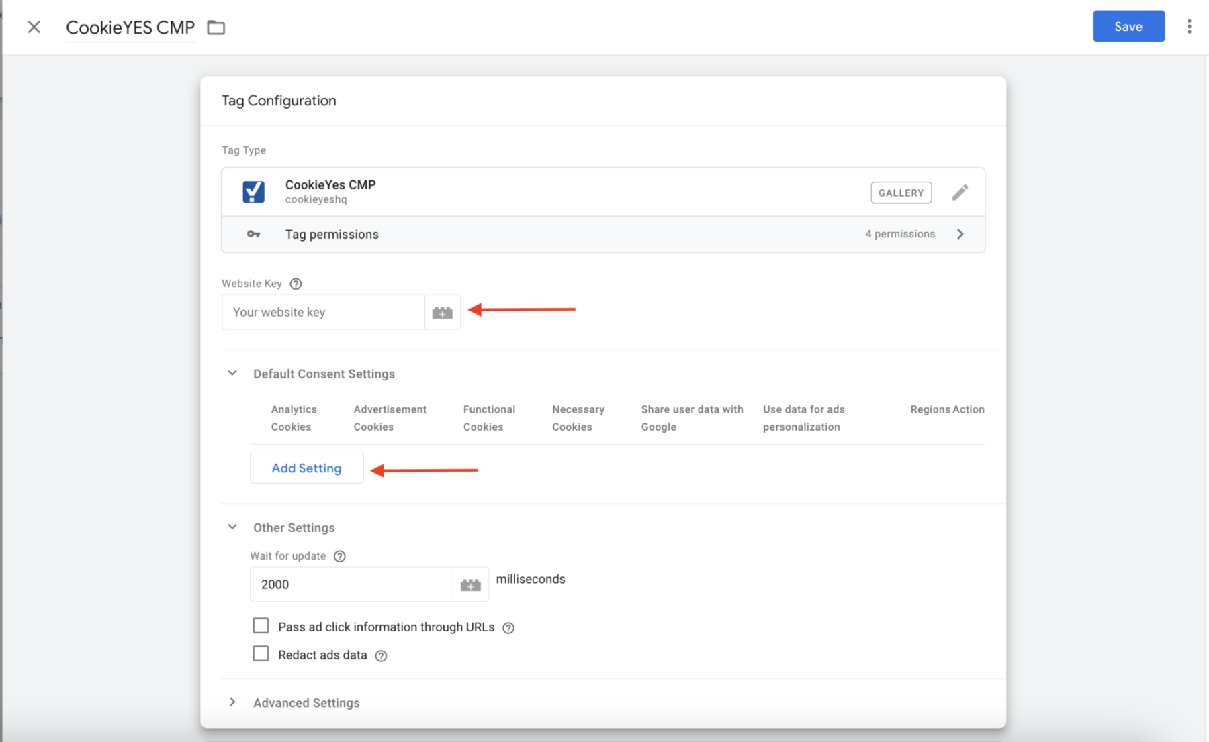The image size is (1209, 742).
Task: Click the GALLERY badge
Action: 901,193
